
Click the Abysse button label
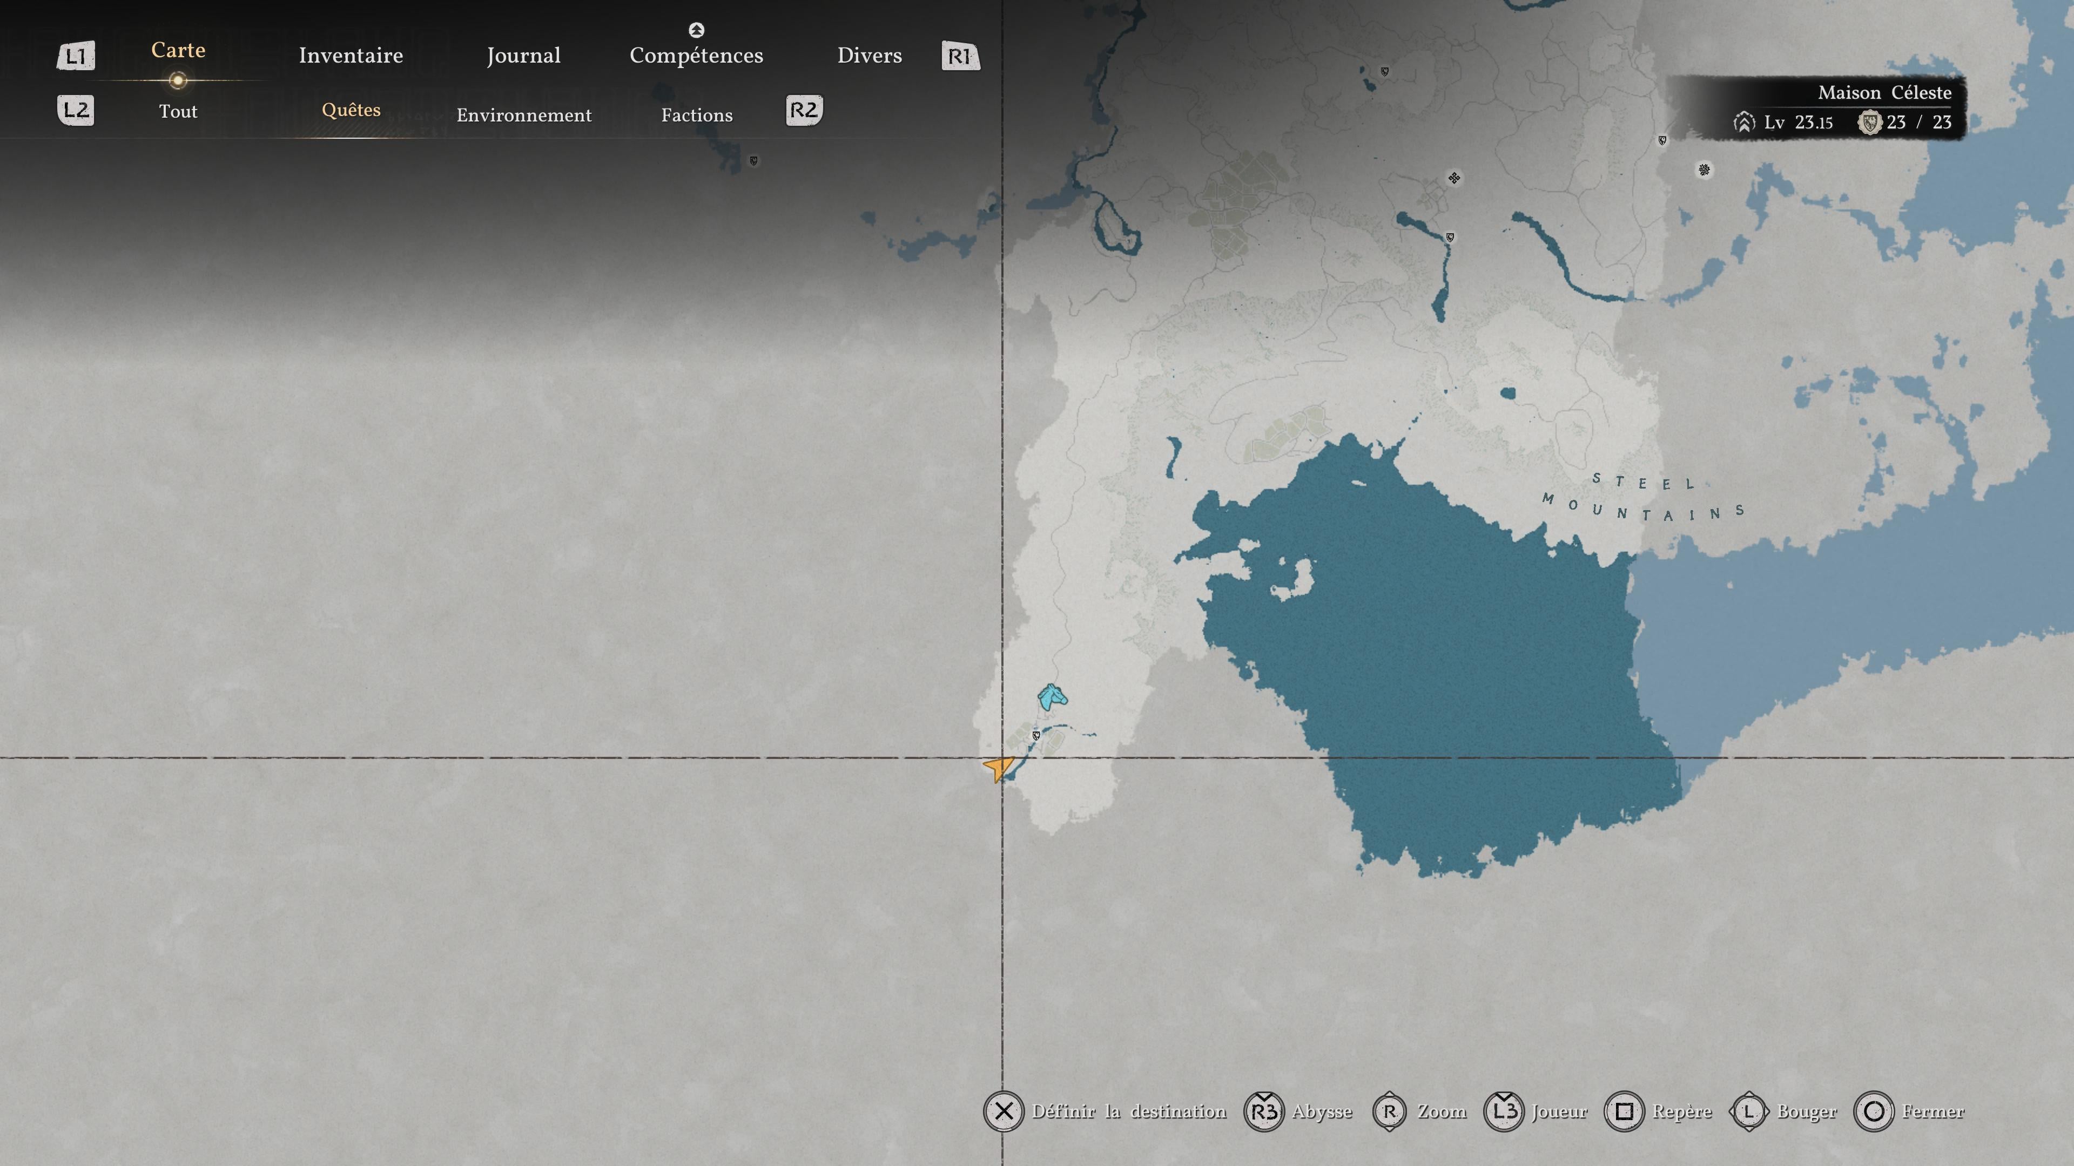point(1322,1112)
